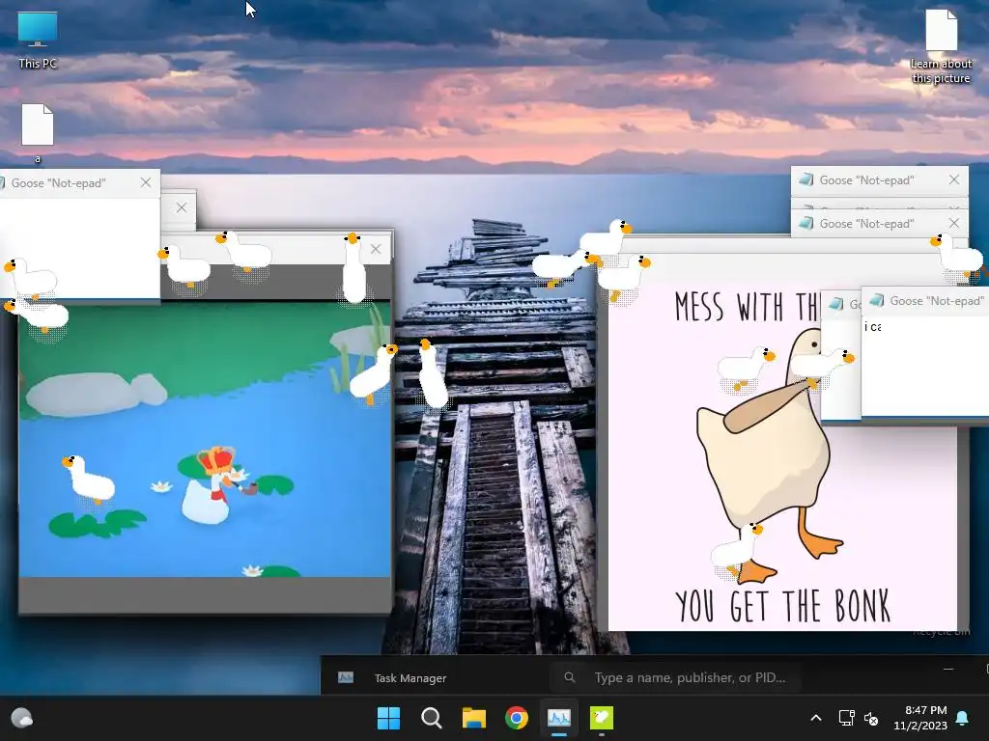Open the This PC desktop icon
The image size is (989, 741).
point(38,39)
